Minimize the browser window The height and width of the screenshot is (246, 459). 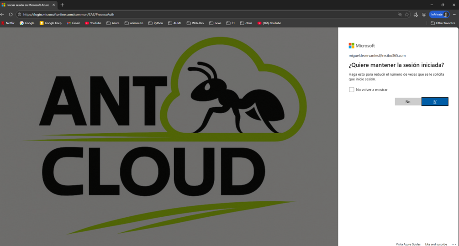pyautogui.click(x=432, y=5)
